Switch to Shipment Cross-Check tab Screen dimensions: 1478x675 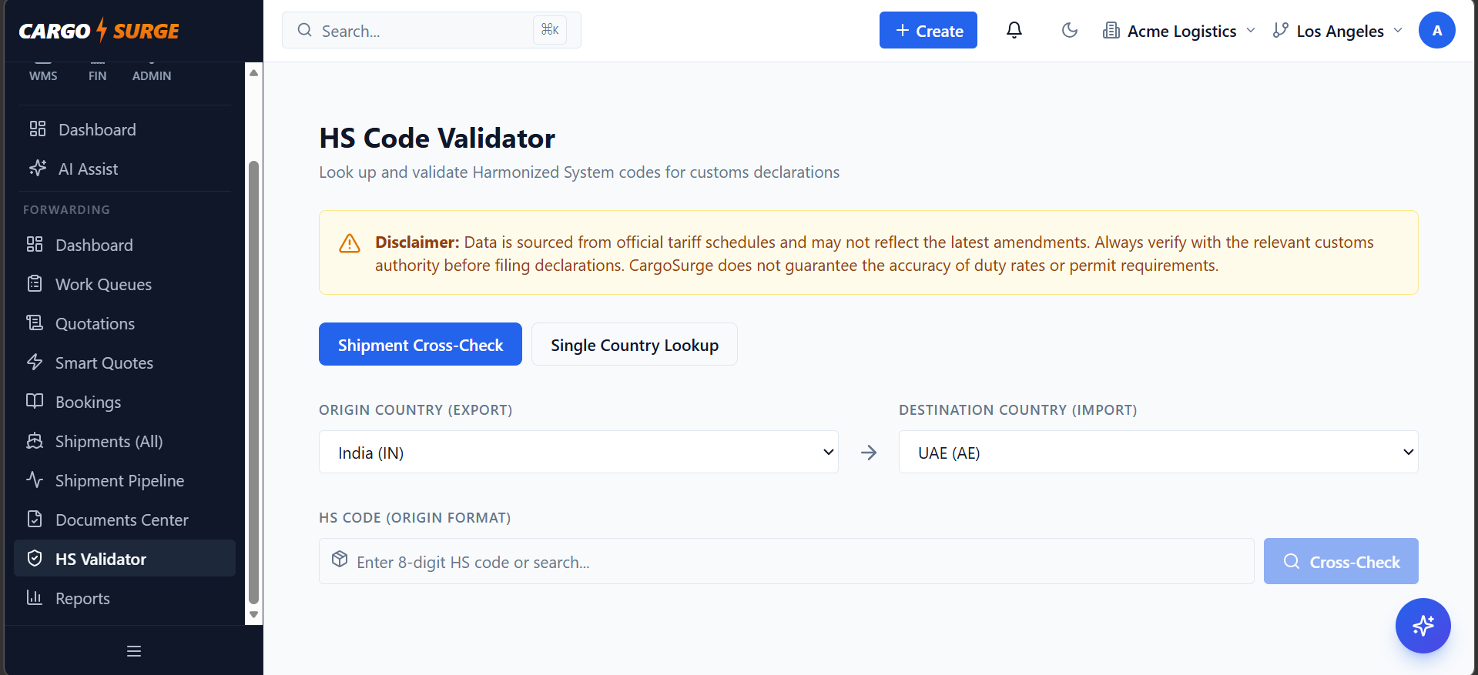pyautogui.click(x=421, y=344)
